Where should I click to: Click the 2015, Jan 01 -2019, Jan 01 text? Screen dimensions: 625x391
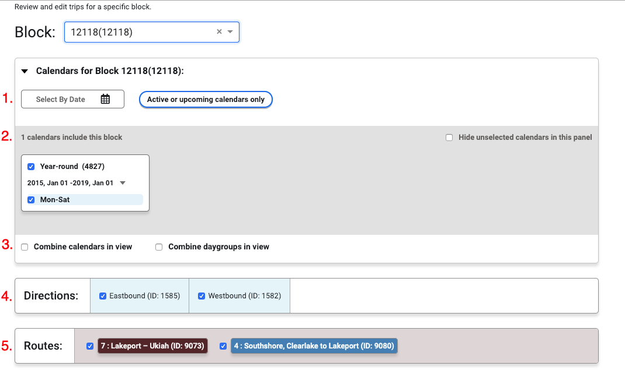[x=70, y=183]
